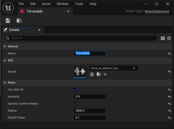Screen dimensions: 174x129
Task: Select the Details panel tab
Action: pos(23,30)
